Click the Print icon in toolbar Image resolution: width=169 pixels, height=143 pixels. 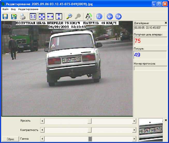tap(23, 17)
